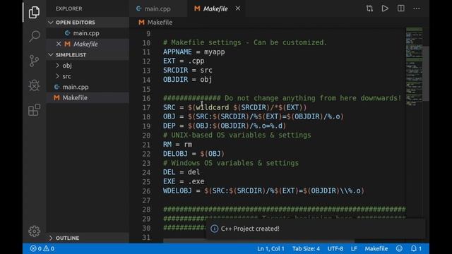Image resolution: width=452 pixels, height=254 pixels.
Task: Click the EXPLORER panel title
Action: click(69, 8)
